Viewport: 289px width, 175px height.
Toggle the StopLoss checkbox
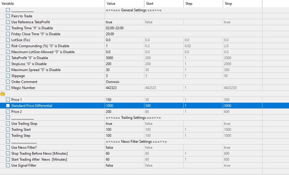[8, 64]
